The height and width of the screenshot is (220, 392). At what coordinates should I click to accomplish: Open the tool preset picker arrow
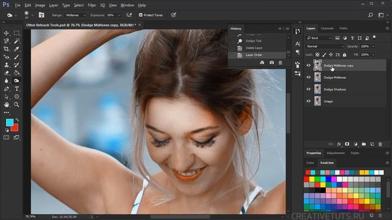(x=16, y=15)
